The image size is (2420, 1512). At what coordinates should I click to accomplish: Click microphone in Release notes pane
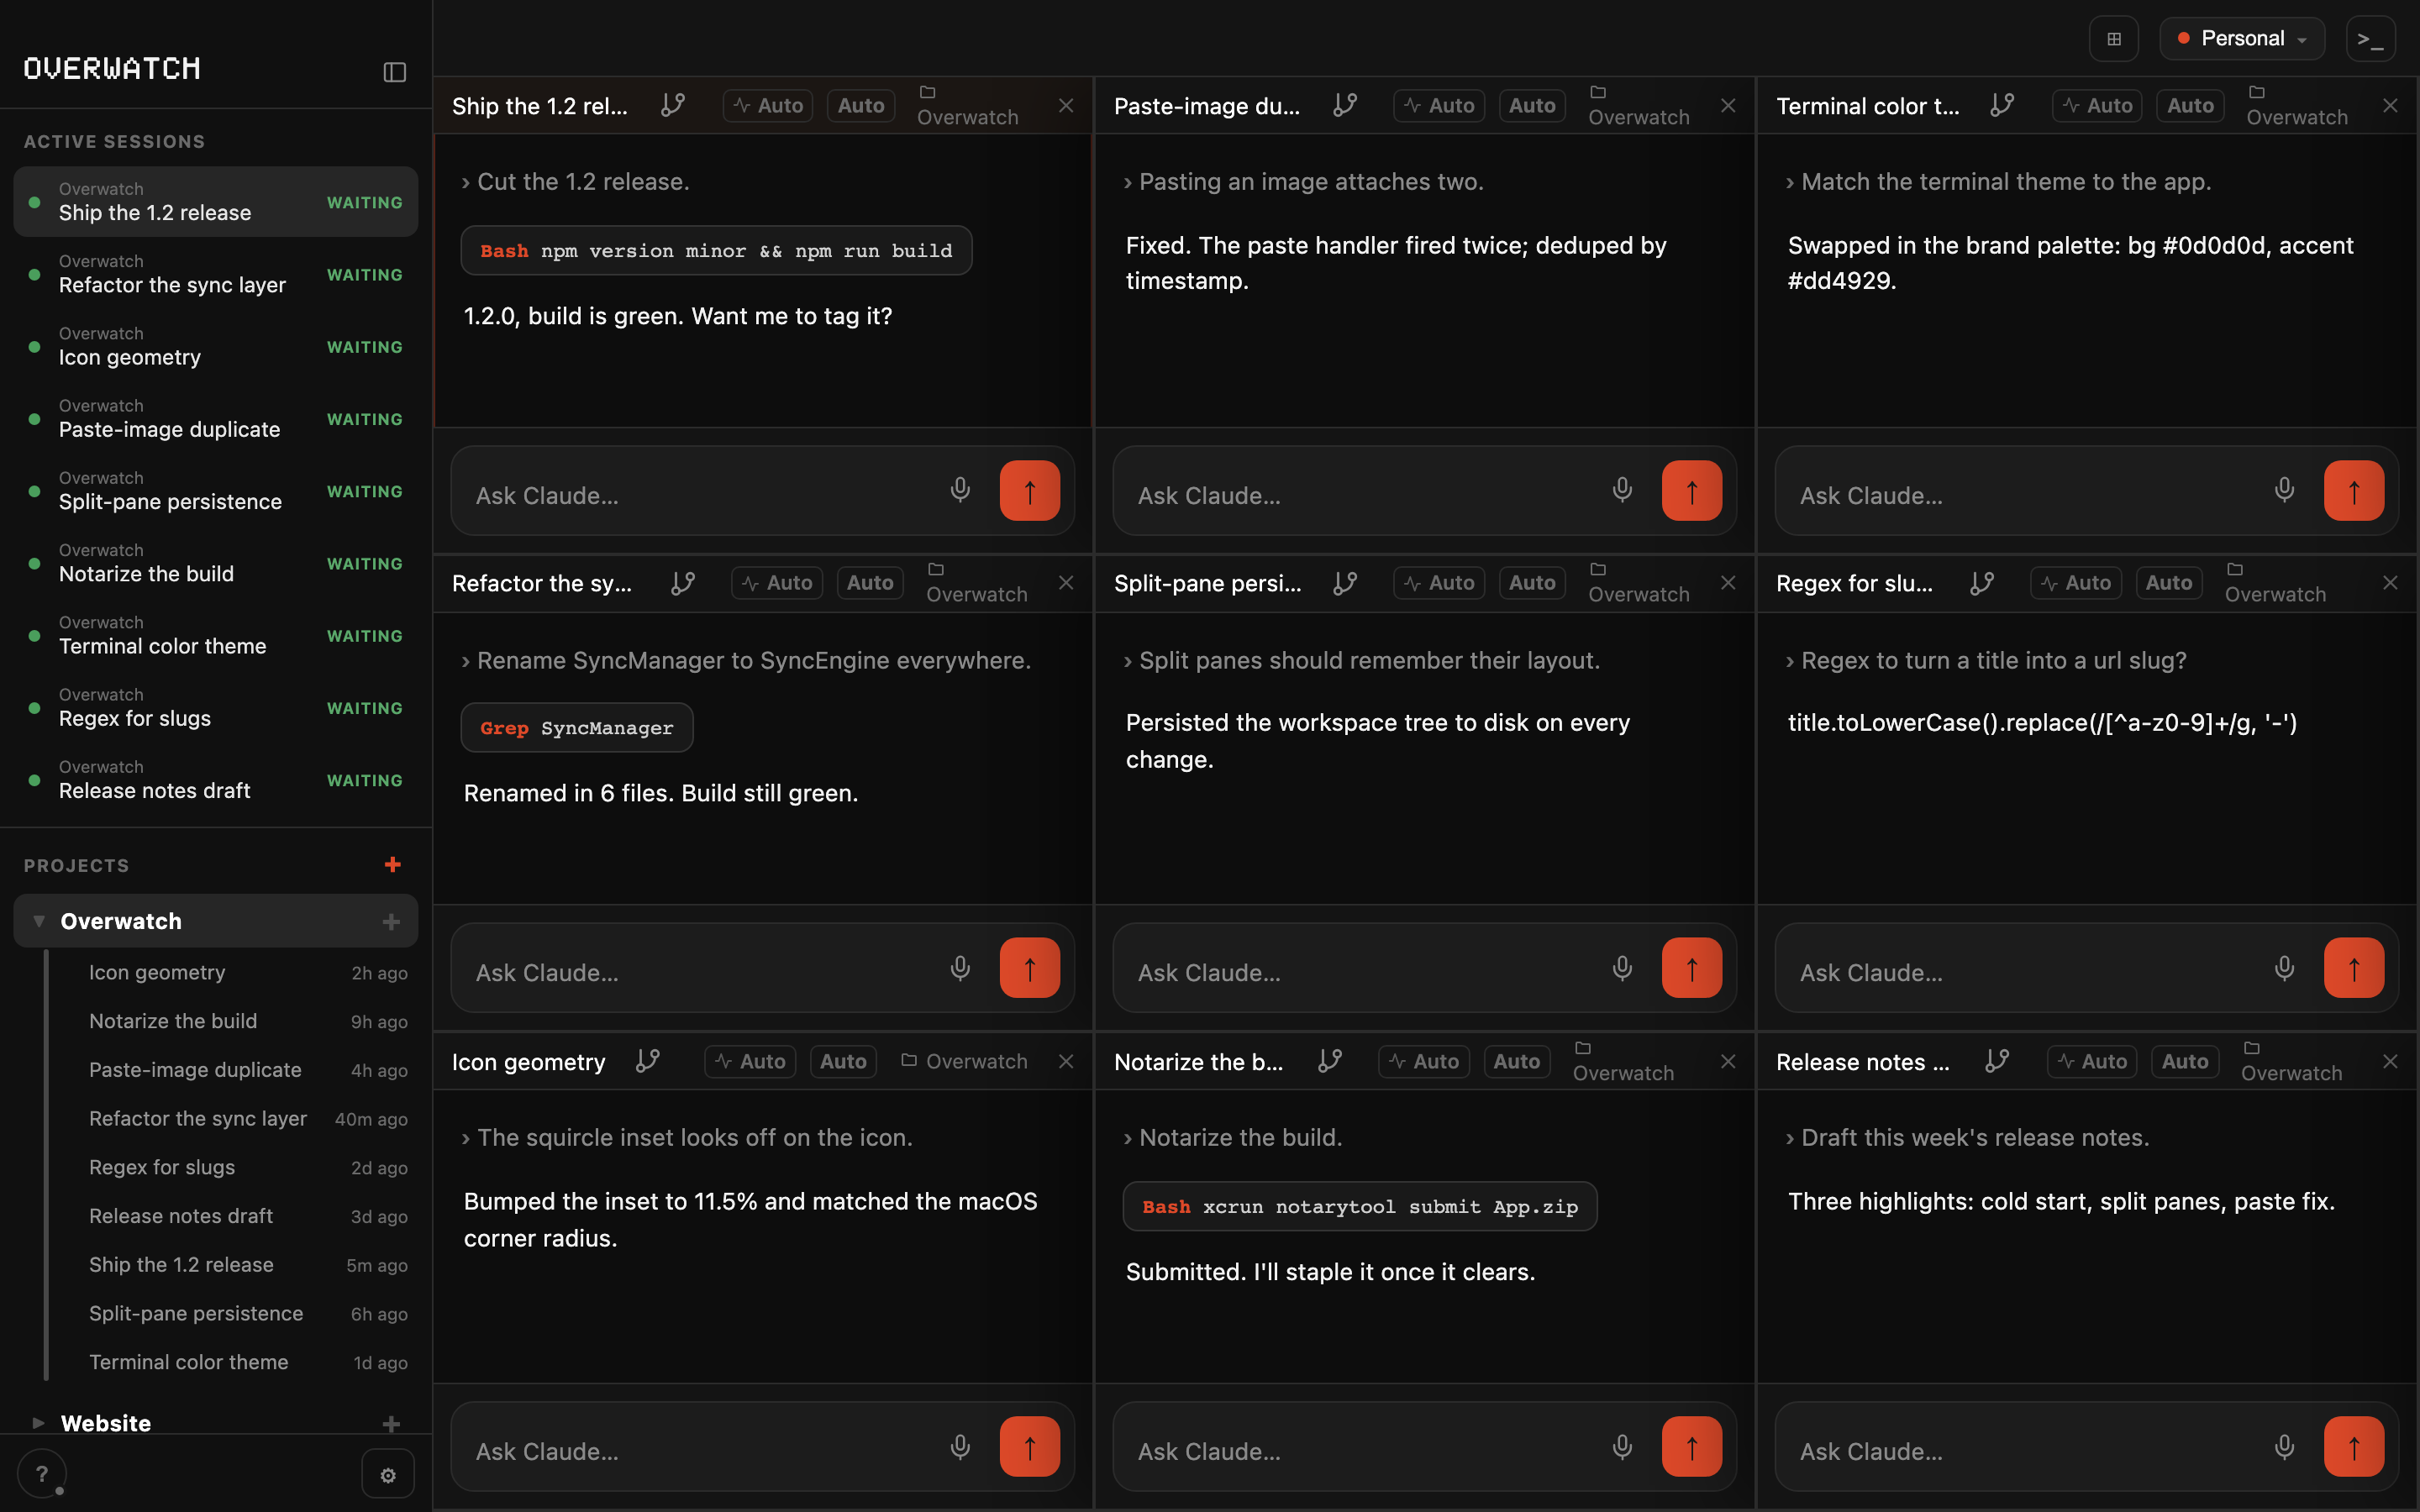[x=2284, y=1447]
